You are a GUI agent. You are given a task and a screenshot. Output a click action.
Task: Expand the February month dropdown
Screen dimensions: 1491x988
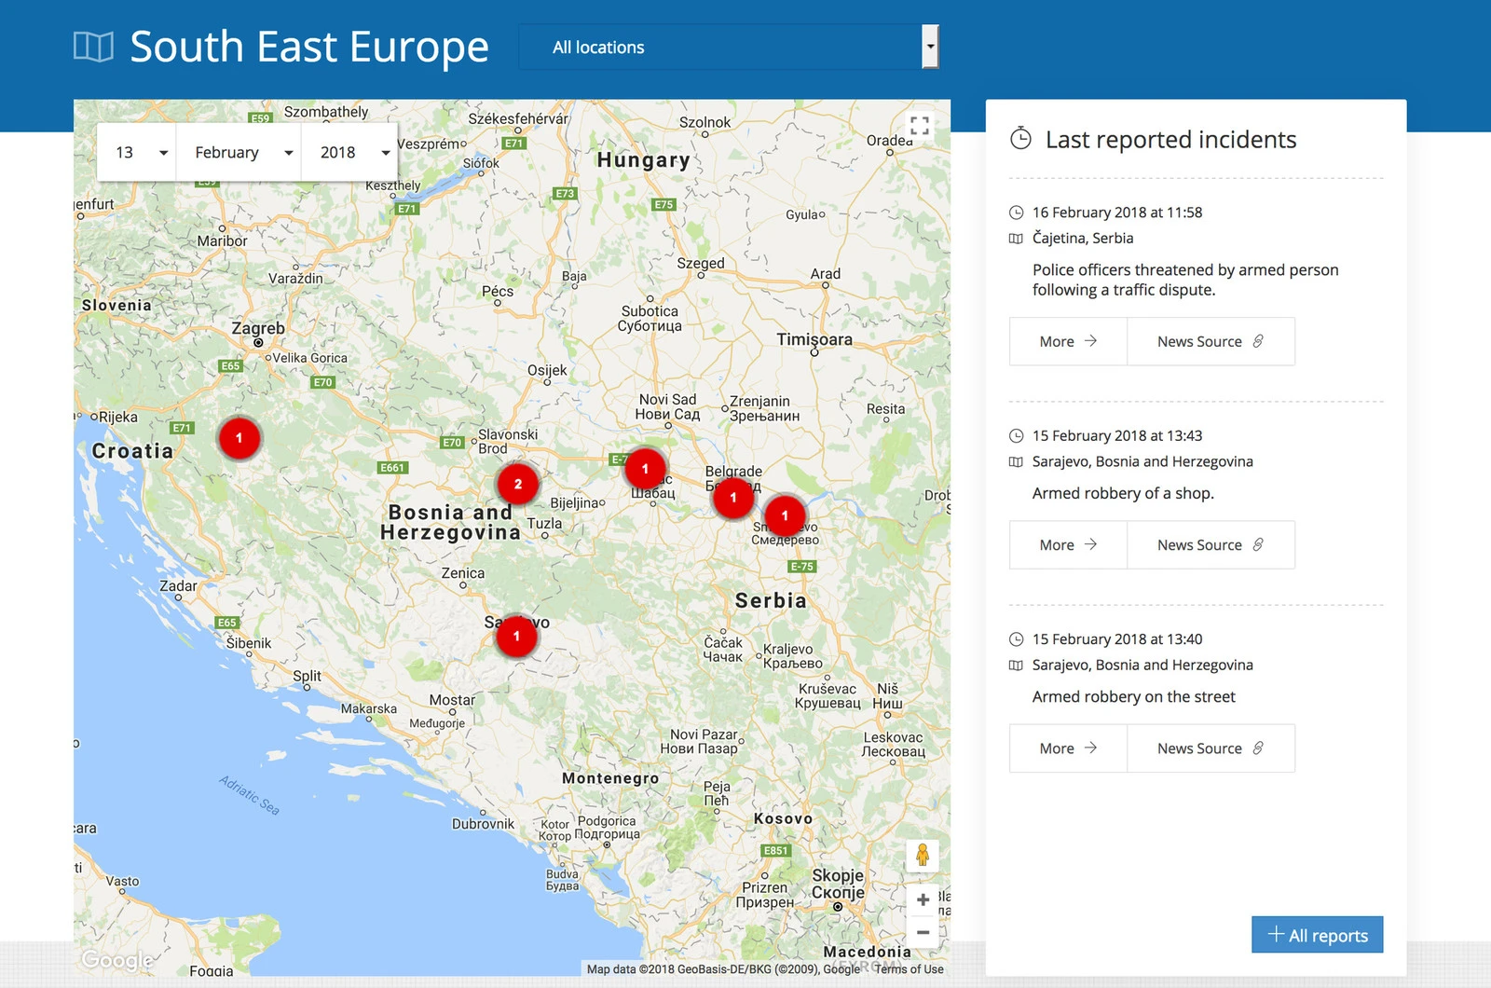coord(243,153)
